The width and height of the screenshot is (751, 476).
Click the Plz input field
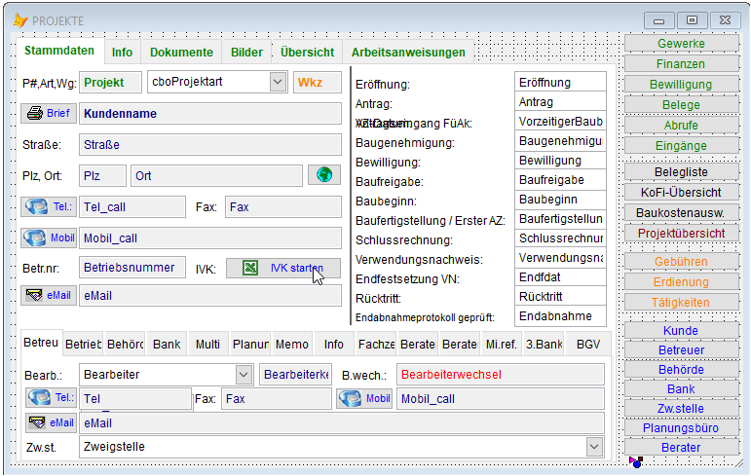102,176
